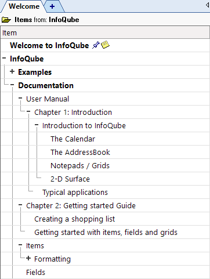Collapse the InfoQube root node
Image resolution: width=210 pixels, height=279 pixels.
click(4, 58)
